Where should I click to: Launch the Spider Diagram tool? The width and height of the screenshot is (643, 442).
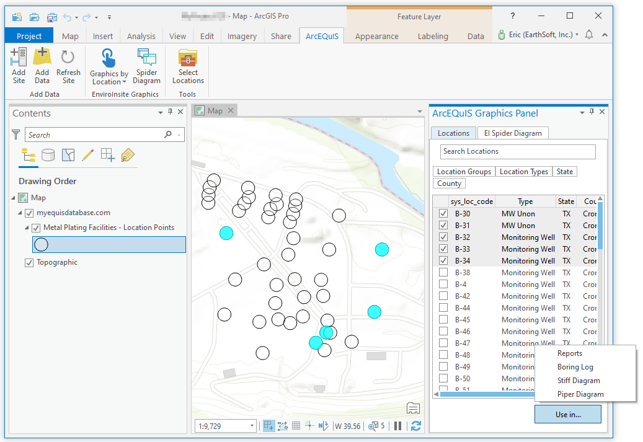click(x=146, y=66)
